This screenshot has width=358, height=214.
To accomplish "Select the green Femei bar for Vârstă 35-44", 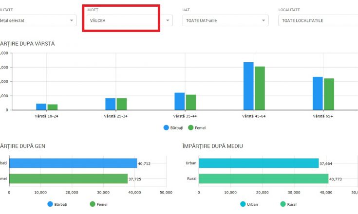I will tap(191, 102).
